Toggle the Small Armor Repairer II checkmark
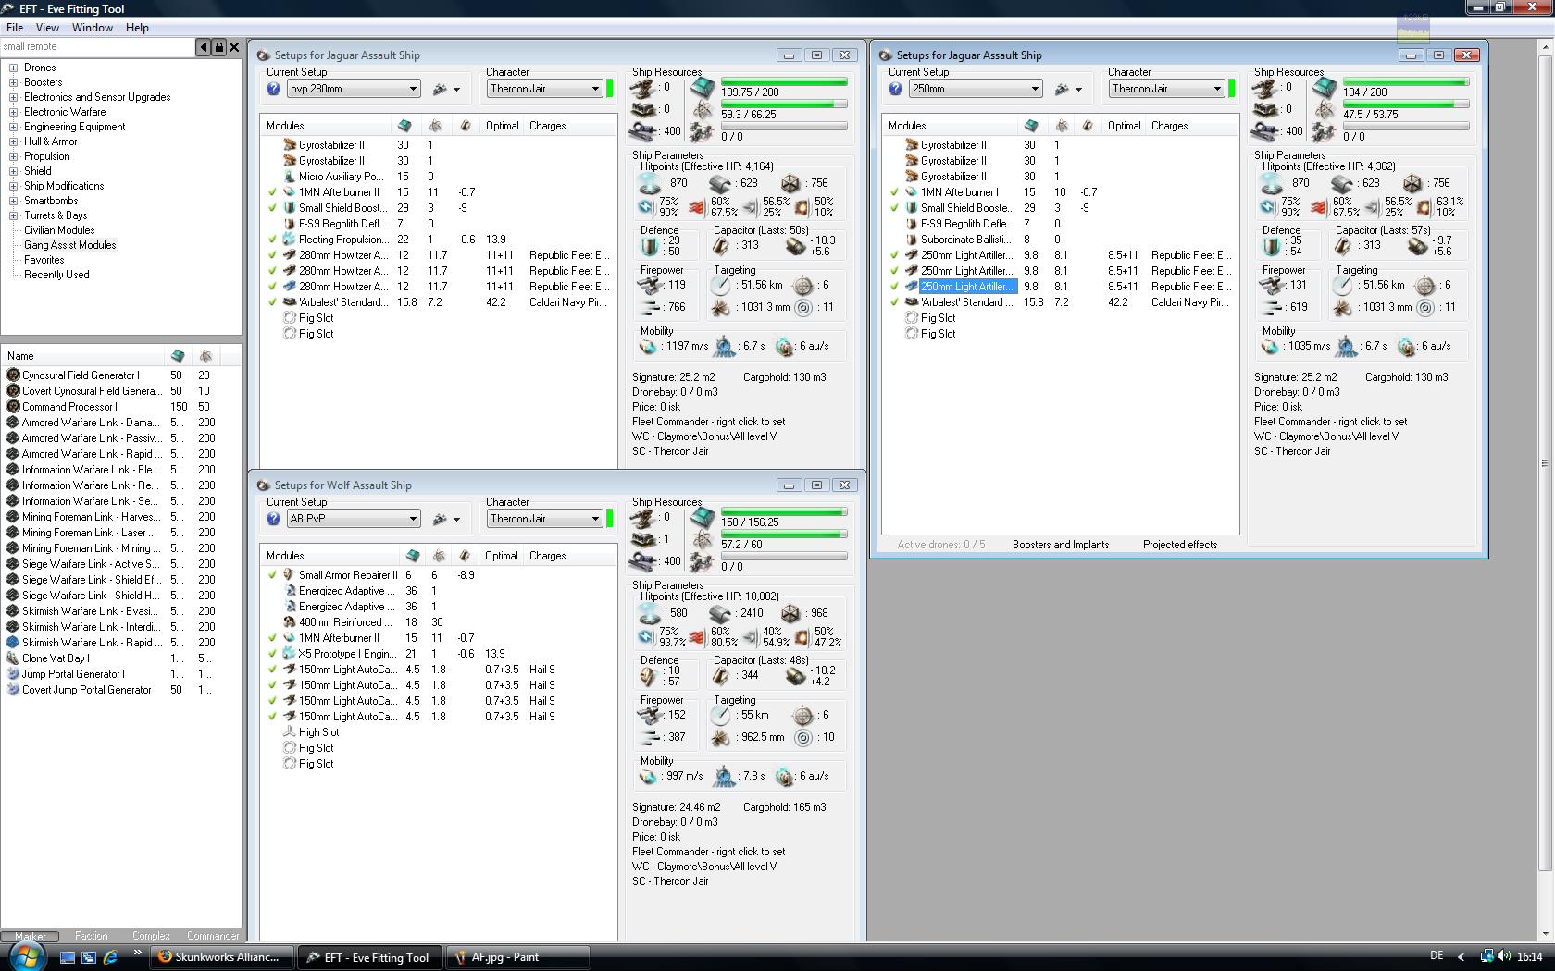 [272, 575]
